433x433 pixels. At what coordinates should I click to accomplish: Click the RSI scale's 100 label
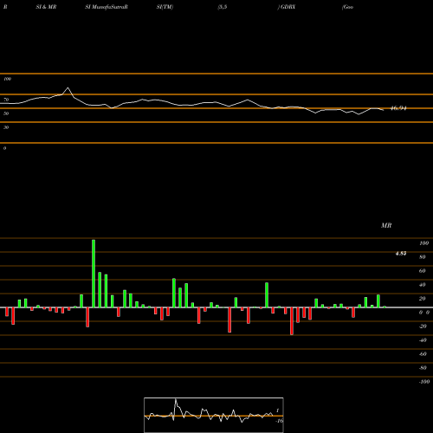click(7, 79)
